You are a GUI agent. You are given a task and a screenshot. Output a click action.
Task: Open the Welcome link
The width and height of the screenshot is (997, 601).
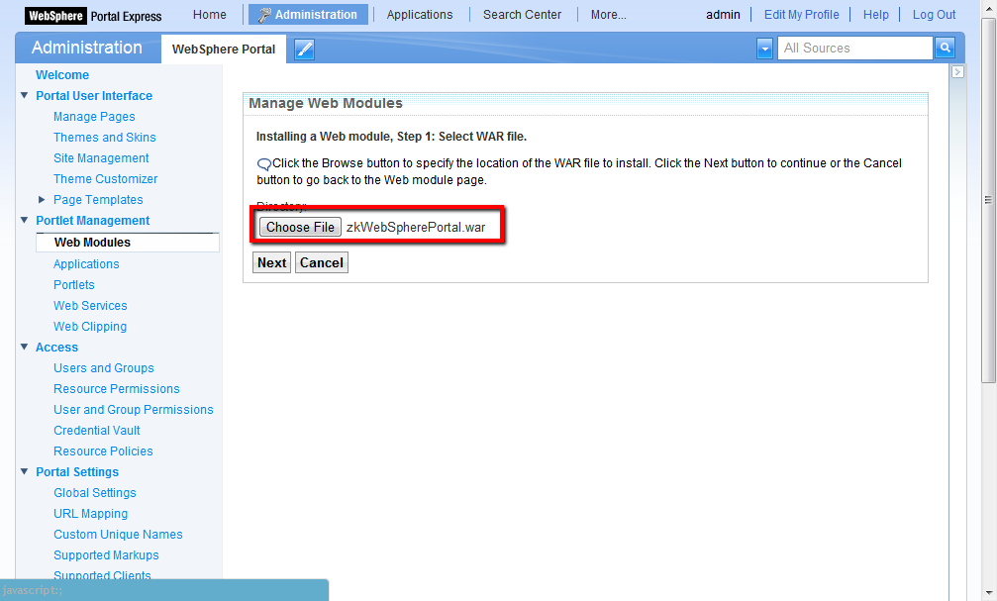click(62, 74)
